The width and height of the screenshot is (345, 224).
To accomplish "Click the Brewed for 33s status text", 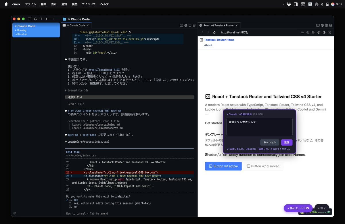I will [78, 90].
